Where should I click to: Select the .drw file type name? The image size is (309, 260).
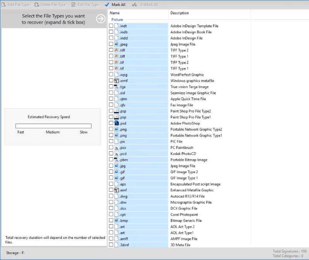coord(123,202)
